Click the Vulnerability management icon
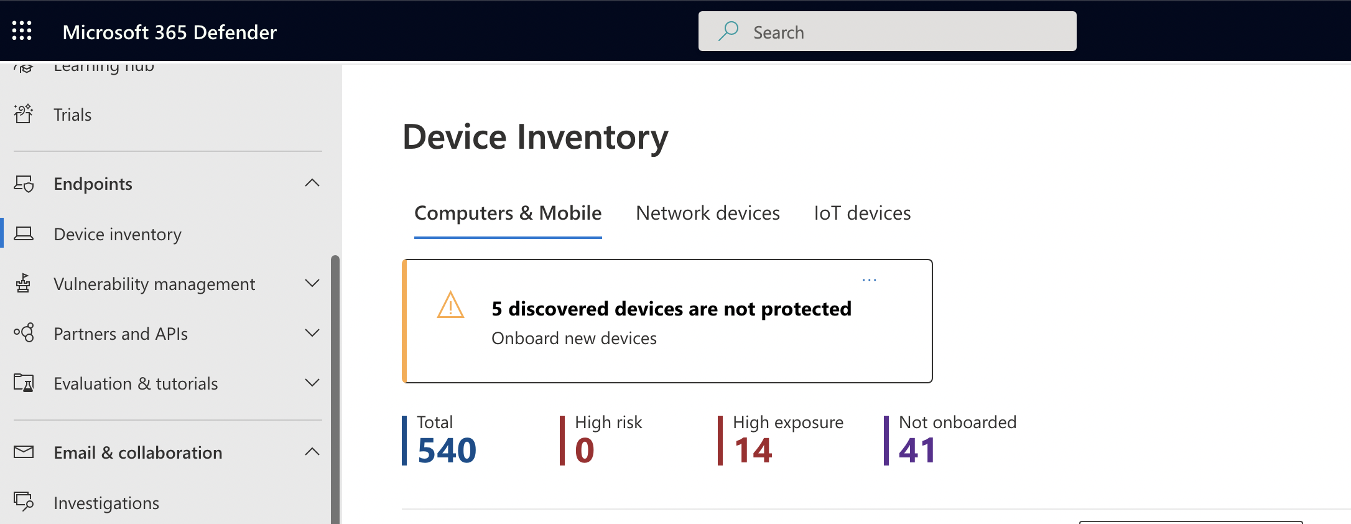The height and width of the screenshot is (524, 1351). 24,284
